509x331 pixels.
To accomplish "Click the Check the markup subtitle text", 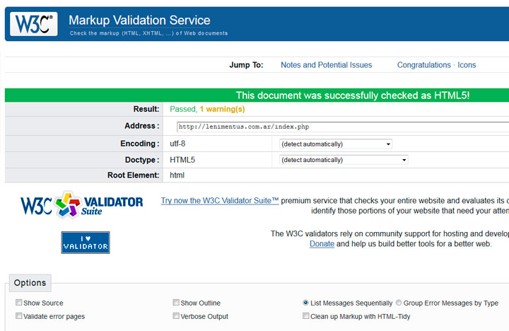I will [x=148, y=33].
